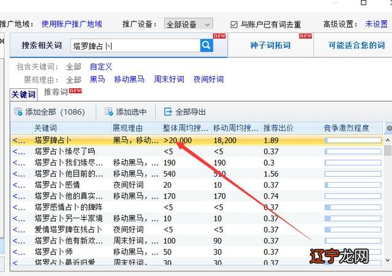The height and width of the screenshot is (276, 392).
Task: Sort by 推荐出价 column header
Action: [292, 128]
